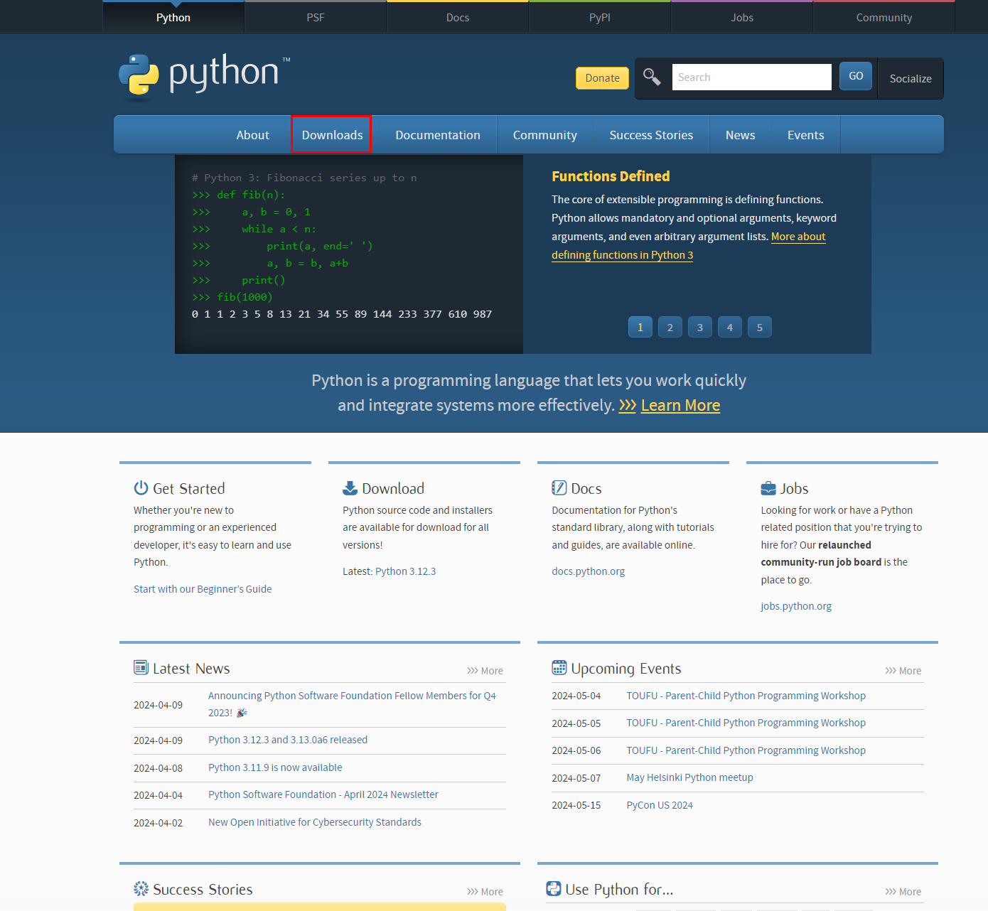The height and width of the screenshot is (911, 988).
Task: Open May Helsinki Python meetup event
Action: coord(689,777)
